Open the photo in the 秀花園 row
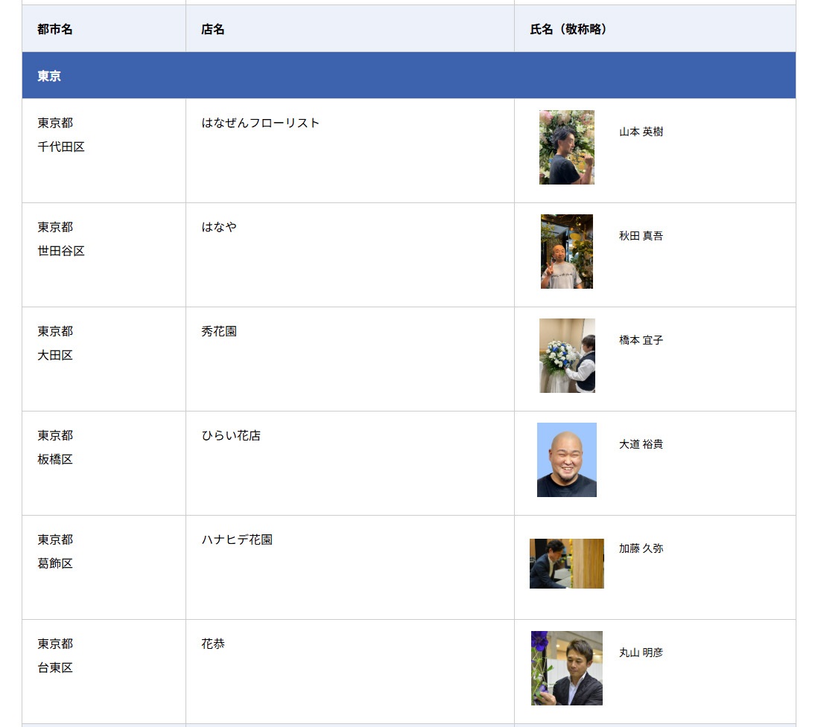This screenshot has height=727, width=818. coord(567,356)
